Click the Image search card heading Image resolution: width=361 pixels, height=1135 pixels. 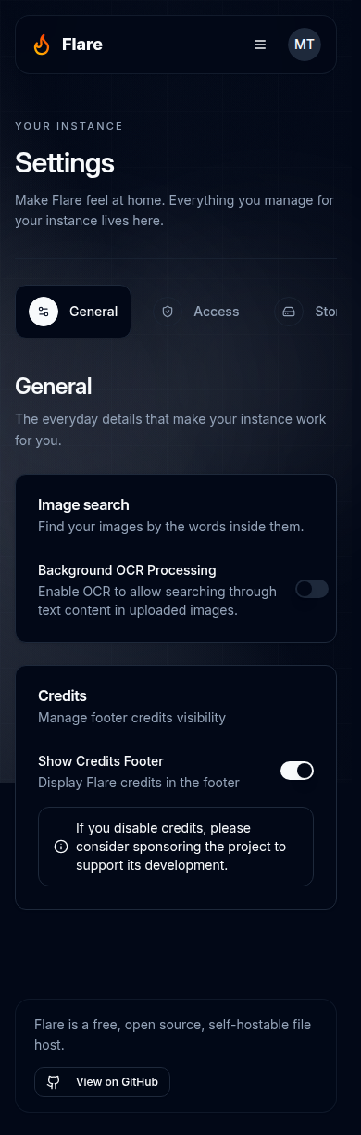click(x=83, y=505)
